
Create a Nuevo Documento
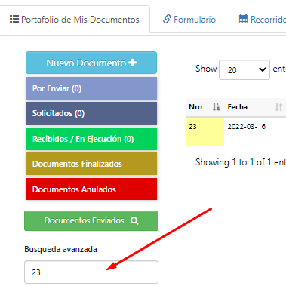[91, 63]
